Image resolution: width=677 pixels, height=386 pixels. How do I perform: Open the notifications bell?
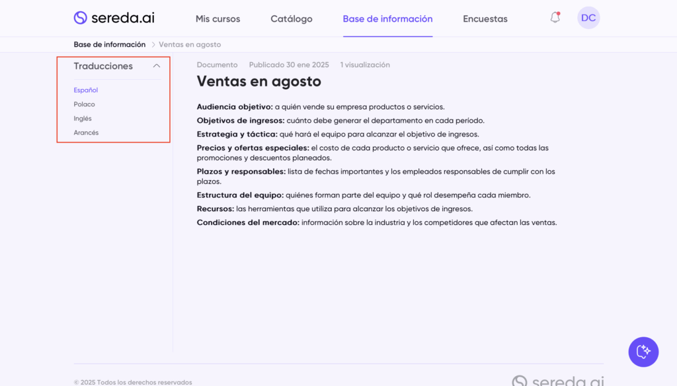(x=555, y=18)
